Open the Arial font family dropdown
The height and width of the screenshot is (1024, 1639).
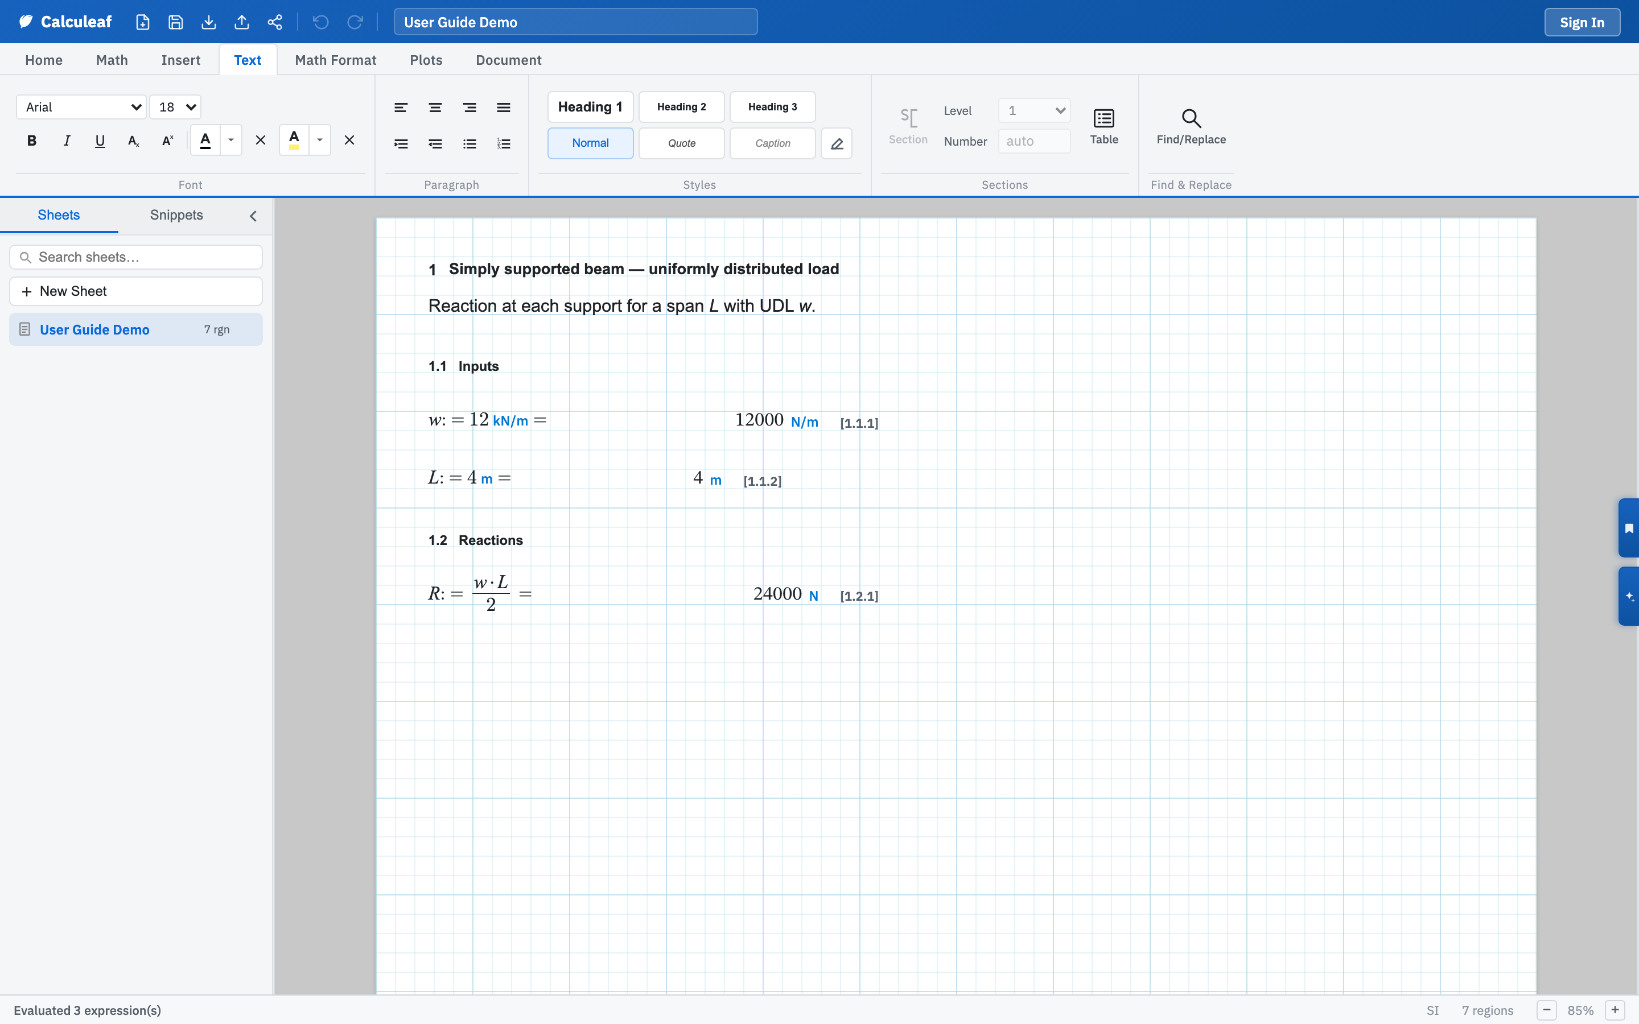pos(81,107)
